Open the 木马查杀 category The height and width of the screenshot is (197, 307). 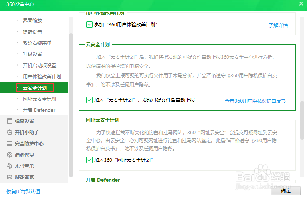click(x=24, y=166)
